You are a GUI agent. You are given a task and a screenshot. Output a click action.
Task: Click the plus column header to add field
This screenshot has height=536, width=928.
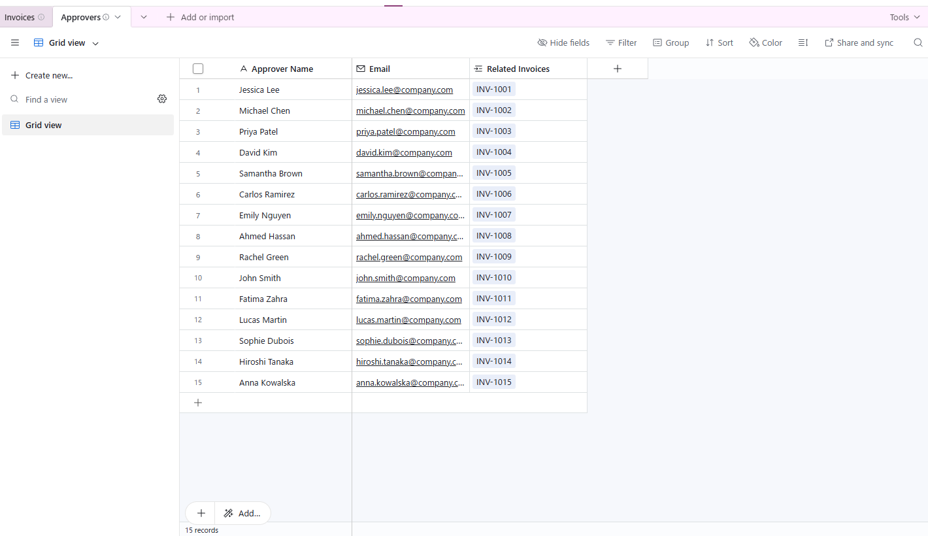618,69
